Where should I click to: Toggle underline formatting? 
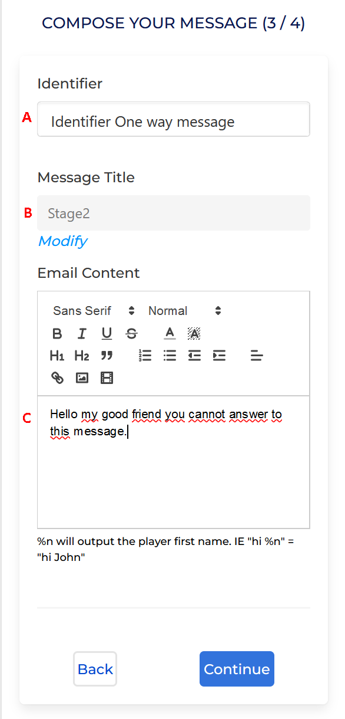[107, 334]
